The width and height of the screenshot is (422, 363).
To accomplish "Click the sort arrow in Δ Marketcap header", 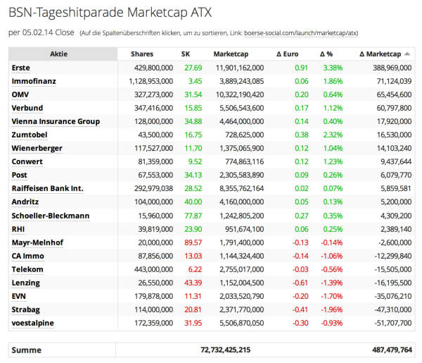I will click(407, 54).
